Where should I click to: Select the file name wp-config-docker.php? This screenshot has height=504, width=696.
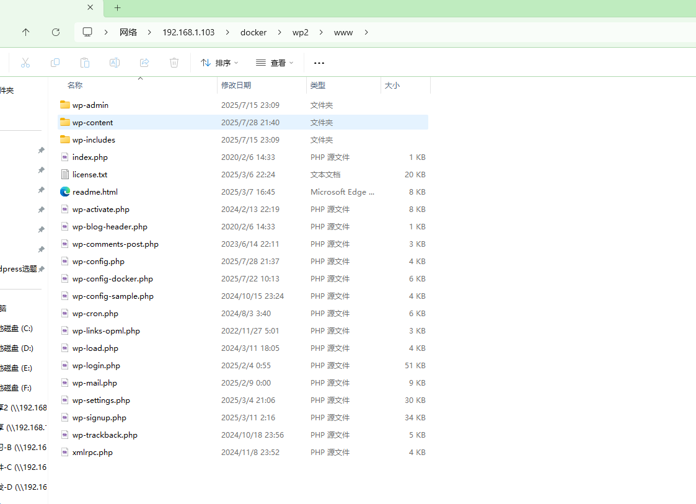click(x=113, y=279)
